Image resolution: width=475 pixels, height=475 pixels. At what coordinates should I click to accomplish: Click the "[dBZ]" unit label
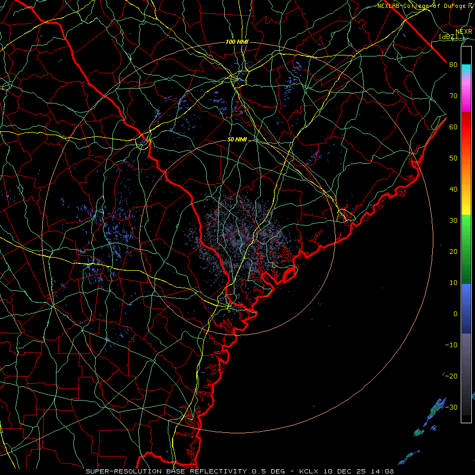(448, 36)
